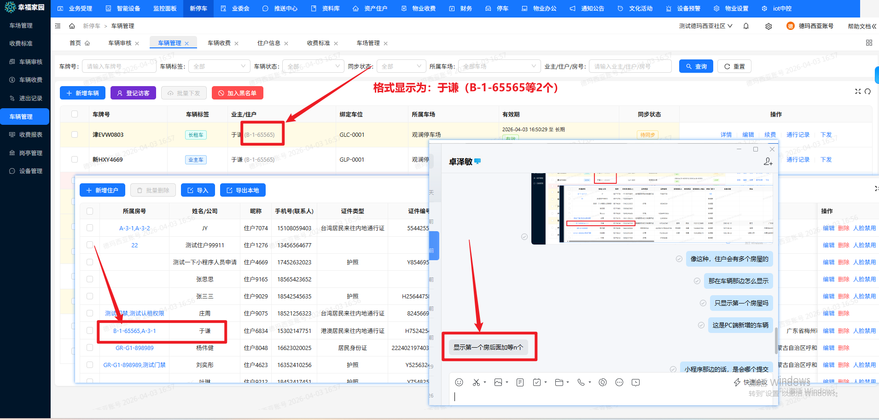Click the add contact icon in chat
Viewport: 879px width, 420px height.
(768, 162)
